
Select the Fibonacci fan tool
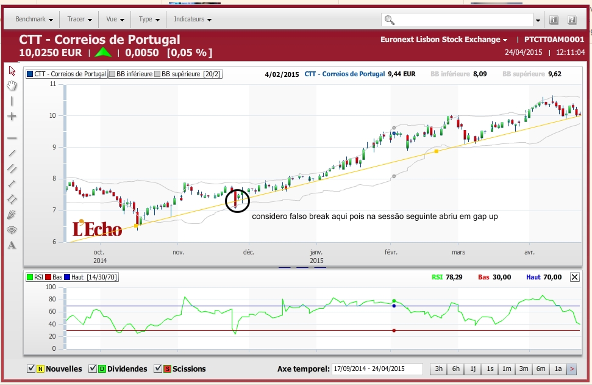[12, 215]
